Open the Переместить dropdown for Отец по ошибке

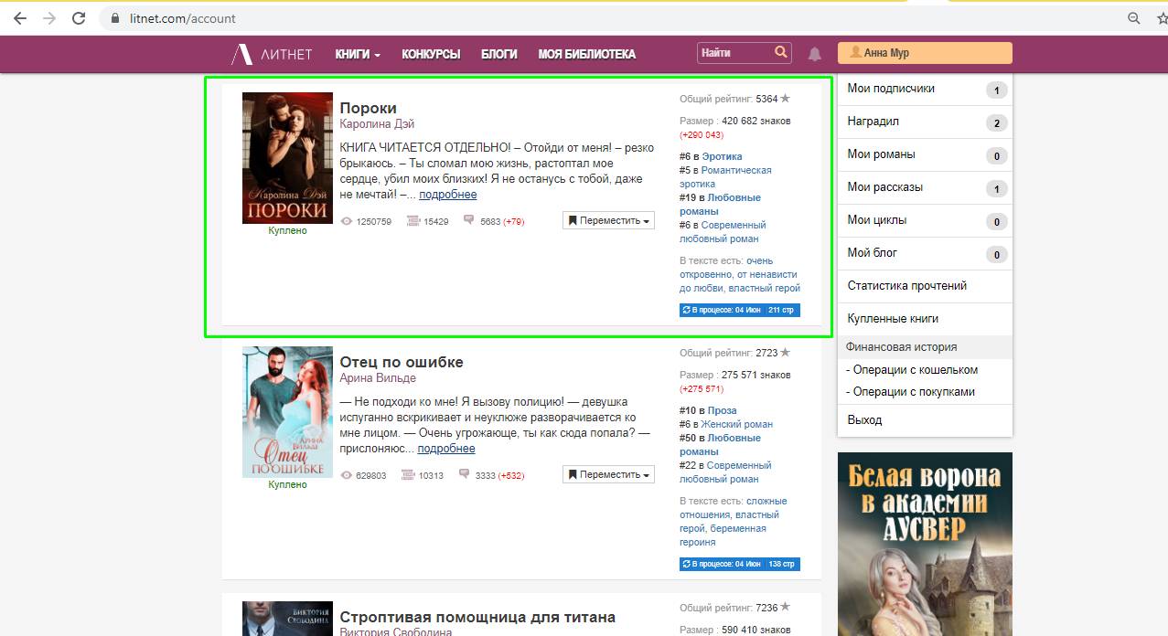(x=608, y=474)
